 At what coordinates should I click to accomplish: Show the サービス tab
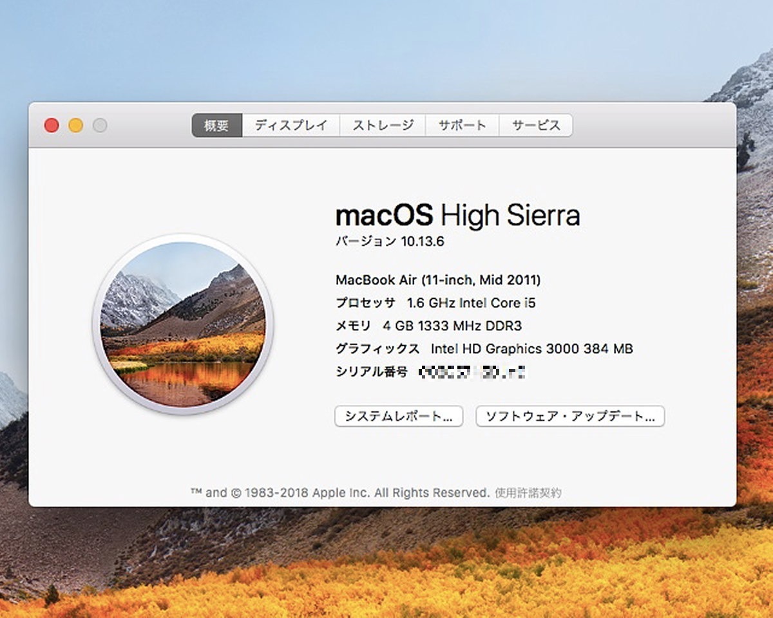[536, 126]
